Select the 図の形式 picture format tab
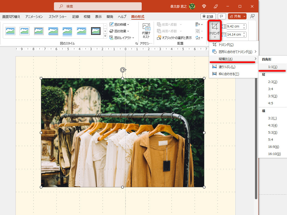287x215 pixels. tap(138, 17)
